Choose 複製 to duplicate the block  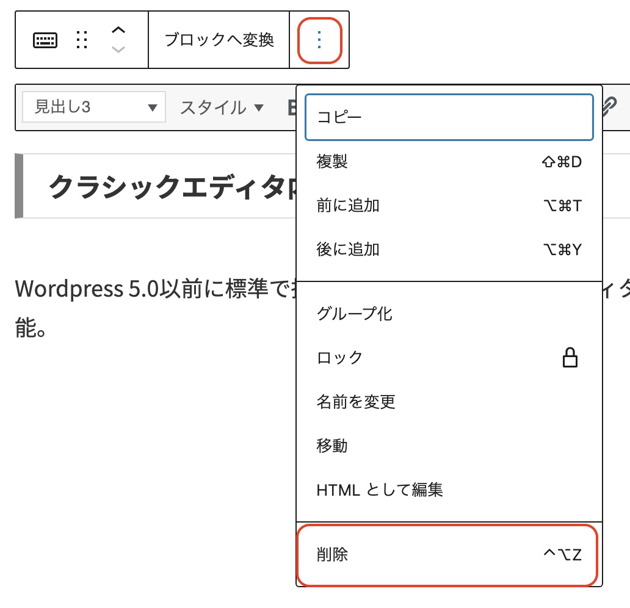(x=449, y=162)
